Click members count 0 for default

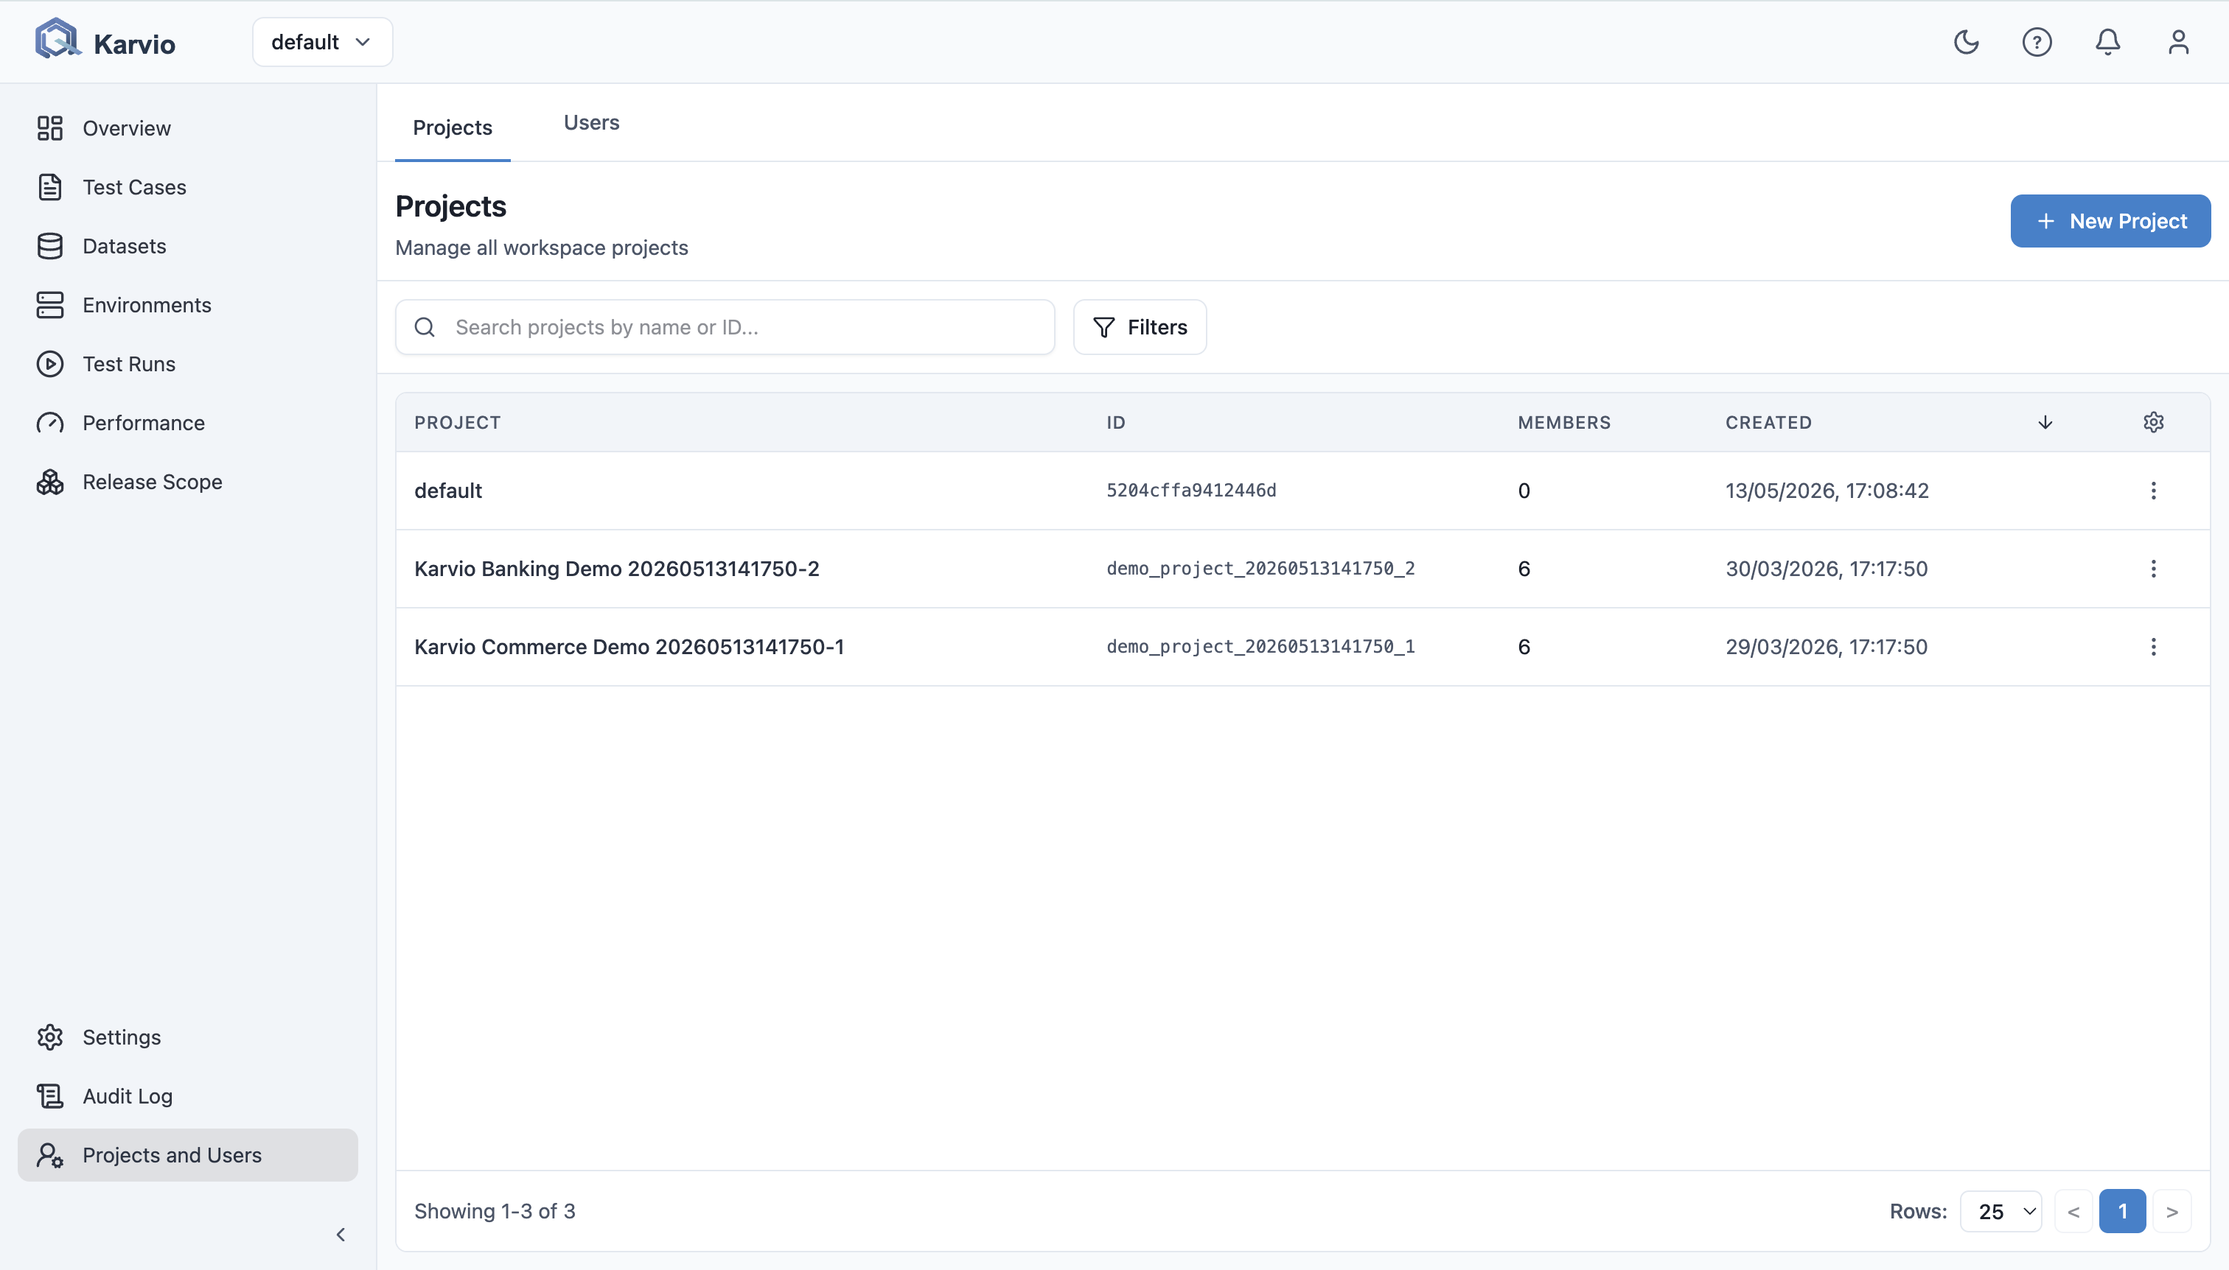(x=1524, y=490)
